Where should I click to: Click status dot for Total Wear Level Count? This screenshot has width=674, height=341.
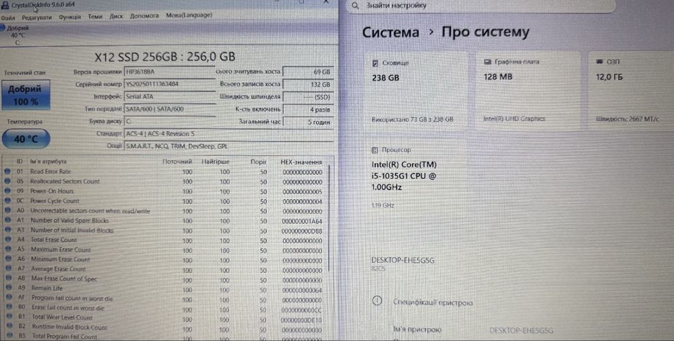click(x=9, y=317)
